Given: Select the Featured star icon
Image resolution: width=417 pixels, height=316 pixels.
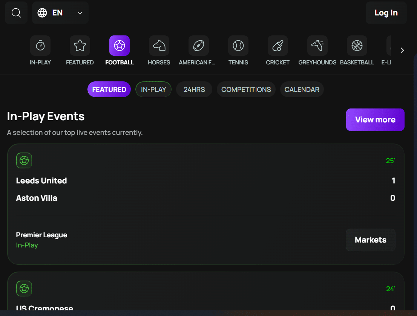Looking at the screenshot, I should coord(80,46).
